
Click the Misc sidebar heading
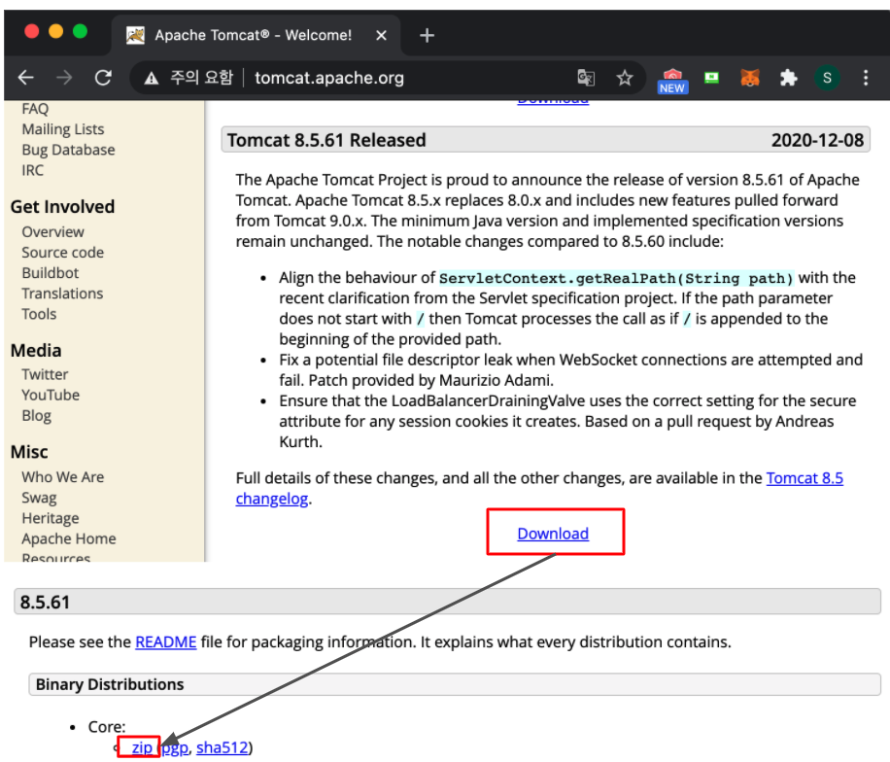point(29,452)
